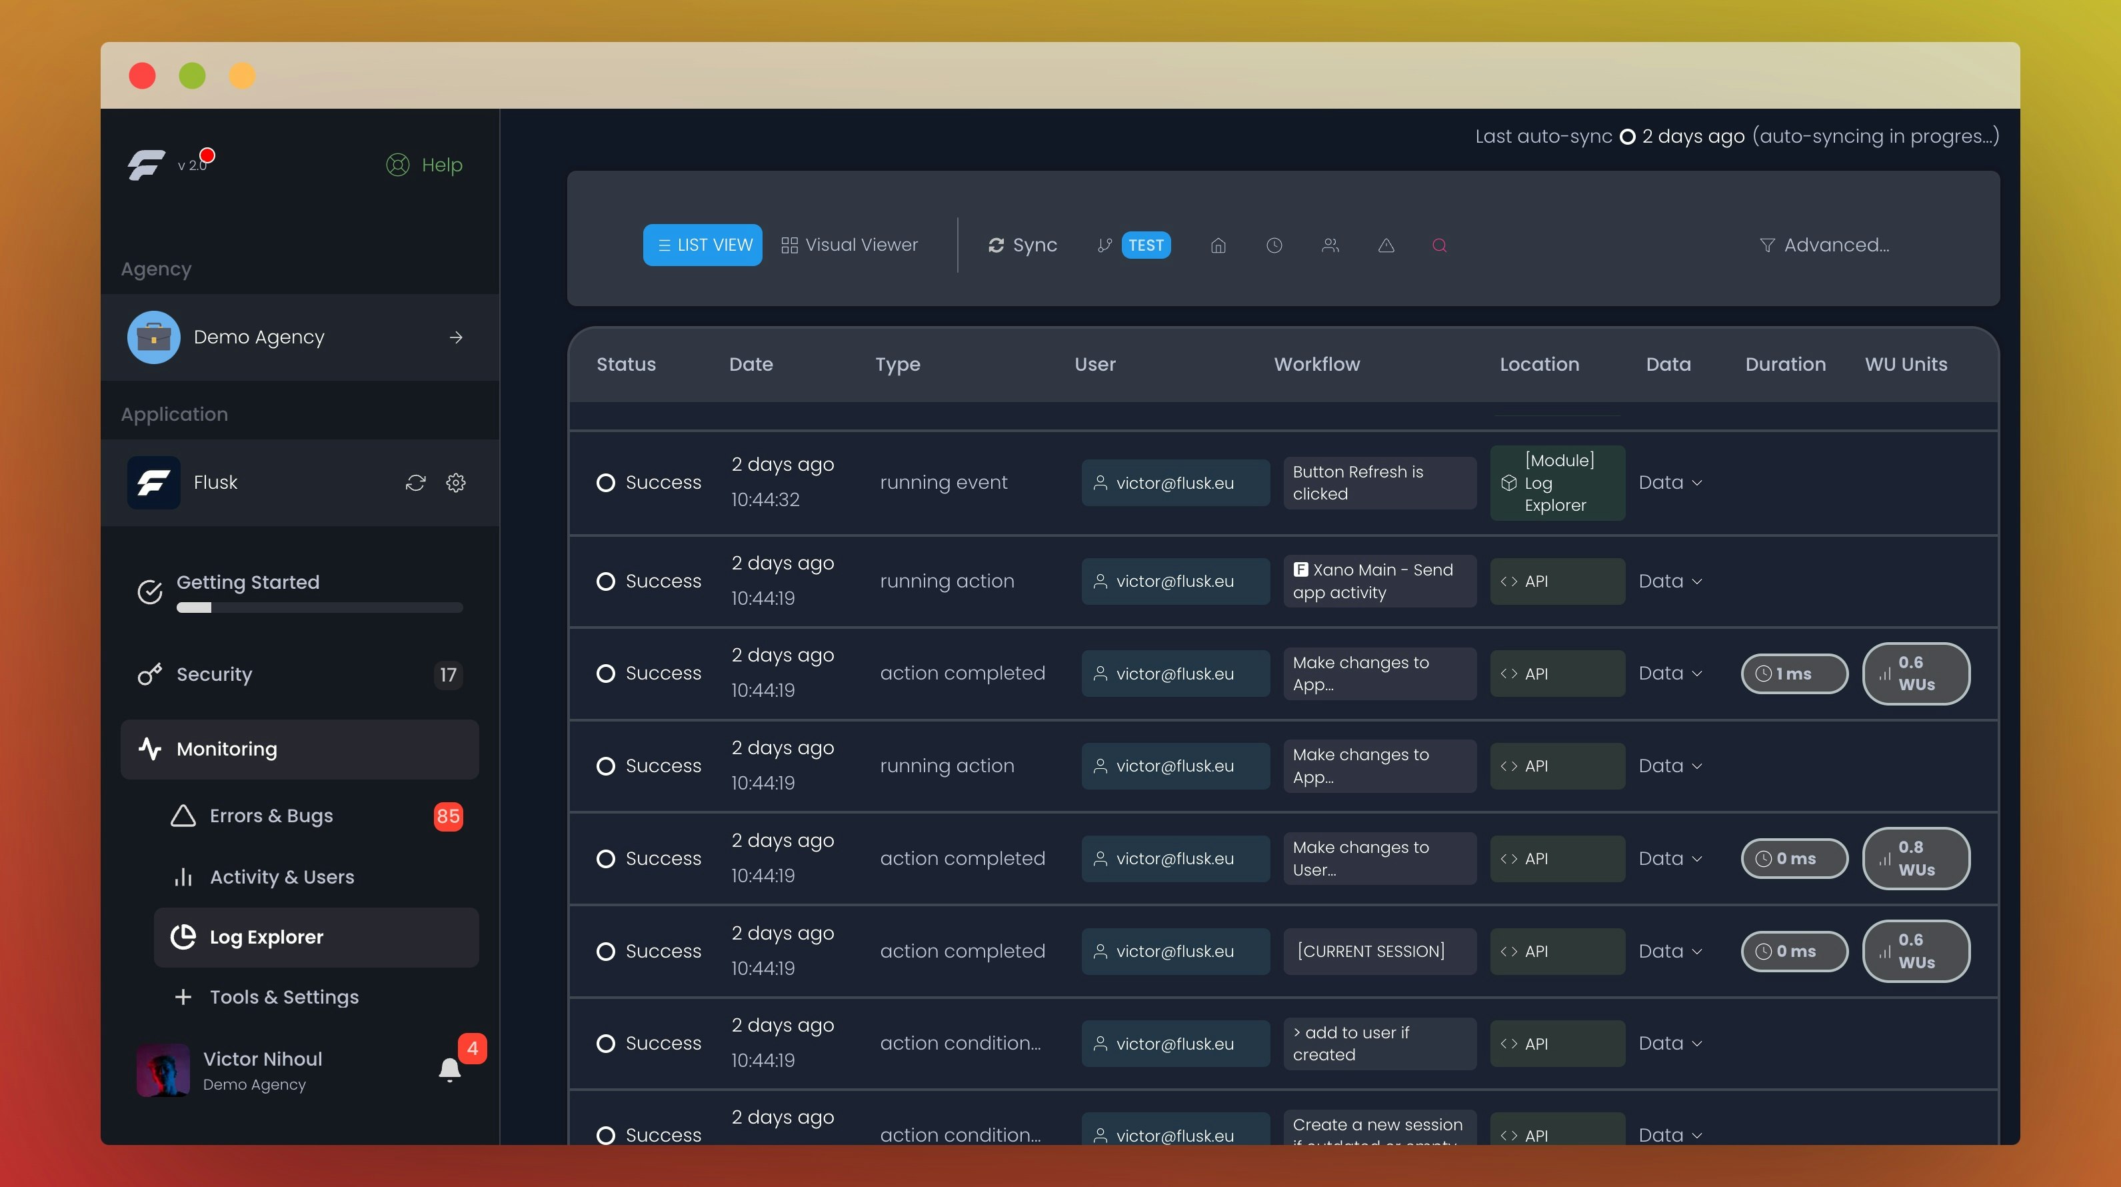Image resolution: width=2121 pixels, height=1187 pixels.
Task: Click the Button Refresh is clicked workflow
Action: click(x=1379, y=483)
